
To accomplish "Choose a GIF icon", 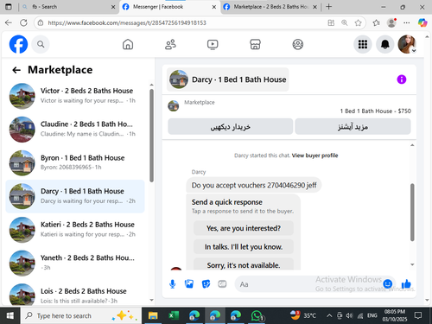I will [222, 284].
